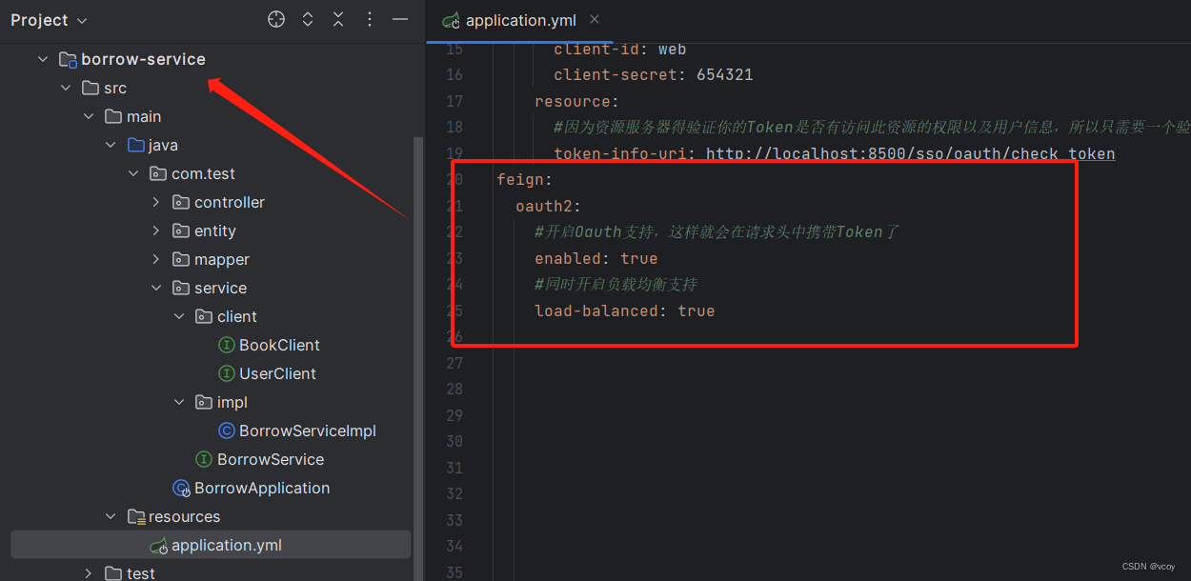Collapse the borrow-service module node

click(x=42, y=59)
